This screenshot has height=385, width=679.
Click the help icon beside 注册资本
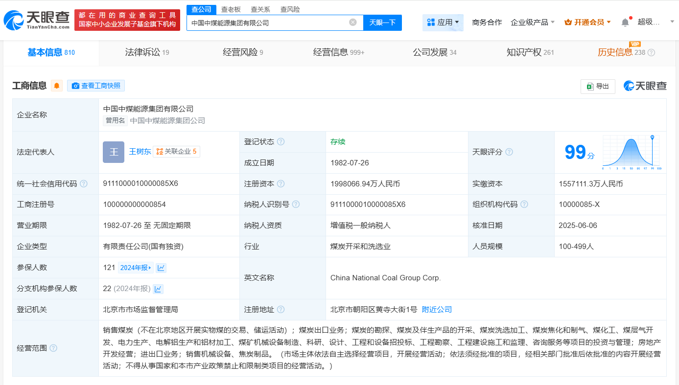pos(281,184)
